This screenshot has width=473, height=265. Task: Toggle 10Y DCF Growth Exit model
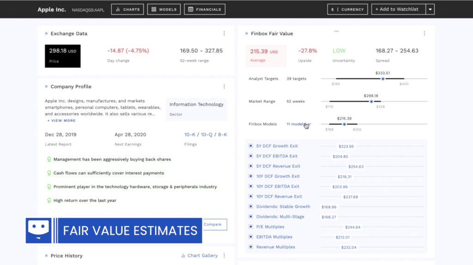click(251, 176)
